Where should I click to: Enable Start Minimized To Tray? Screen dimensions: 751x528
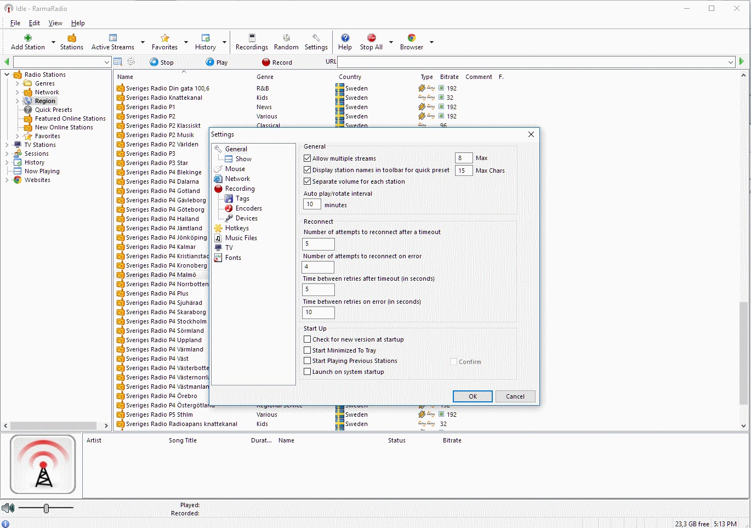click(308, 350)
